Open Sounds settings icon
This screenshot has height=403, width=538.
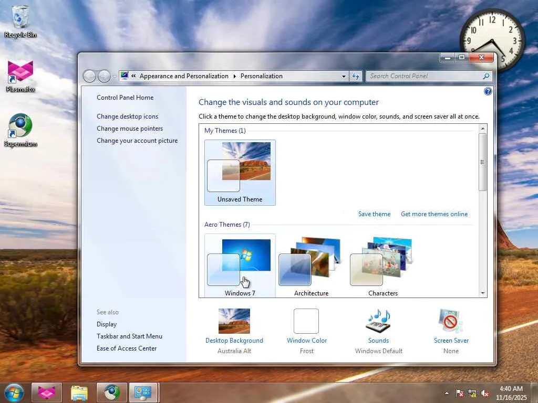[378, 321]
